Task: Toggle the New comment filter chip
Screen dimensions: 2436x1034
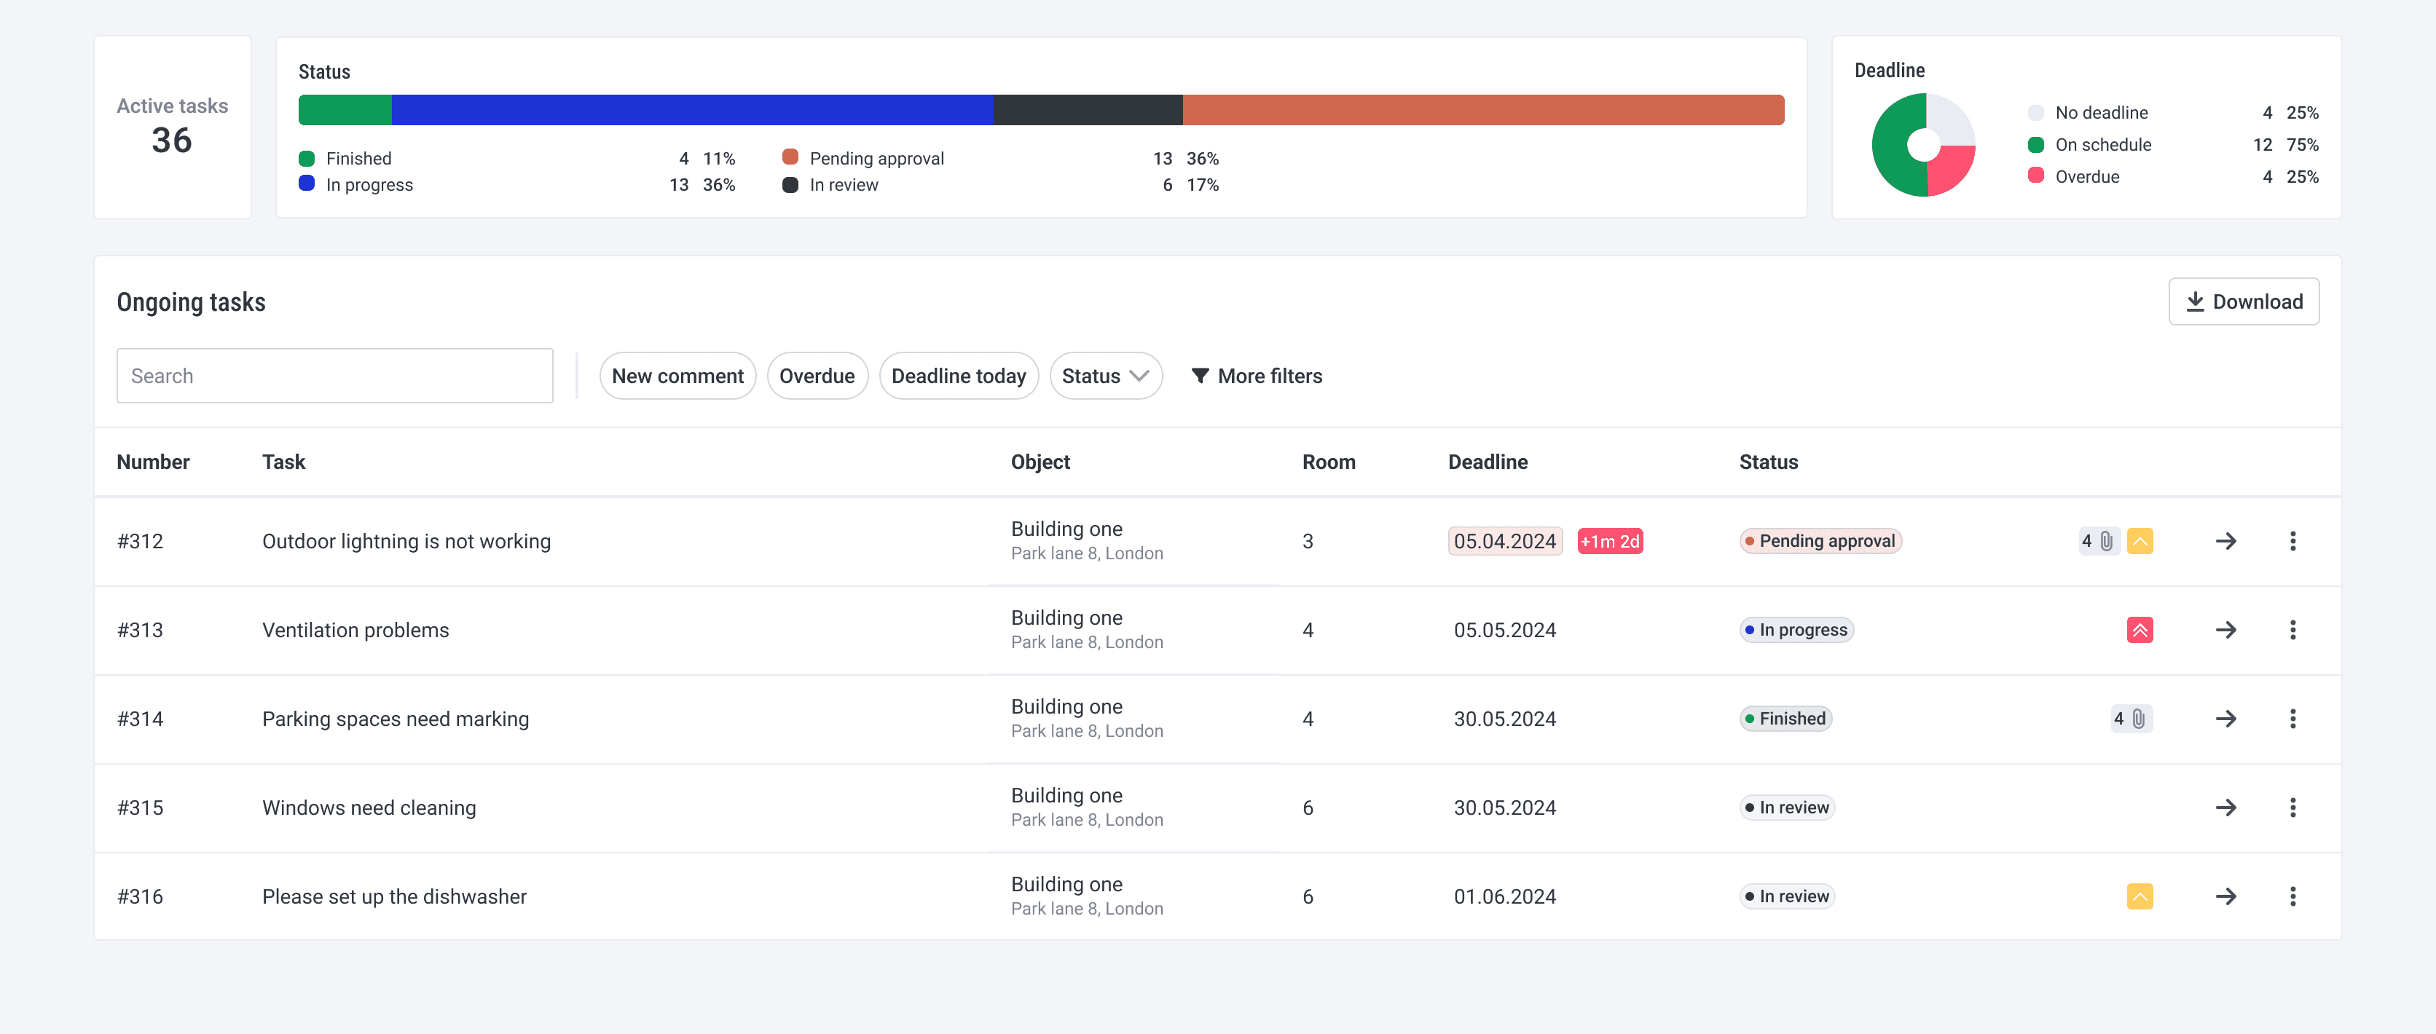Action: pos(677,376)
